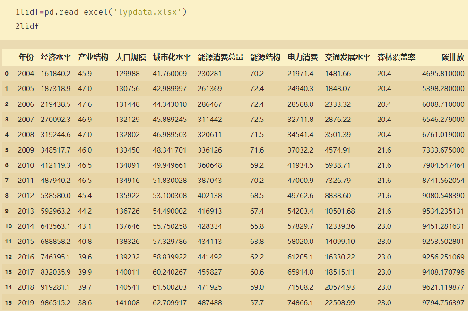Select the 森林覆盖率 column header
Image resolution: width=468 pixels, height=311 pixels.
[x=396, y=57]
